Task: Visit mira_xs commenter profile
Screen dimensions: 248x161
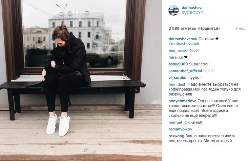Action: [176, 57]
